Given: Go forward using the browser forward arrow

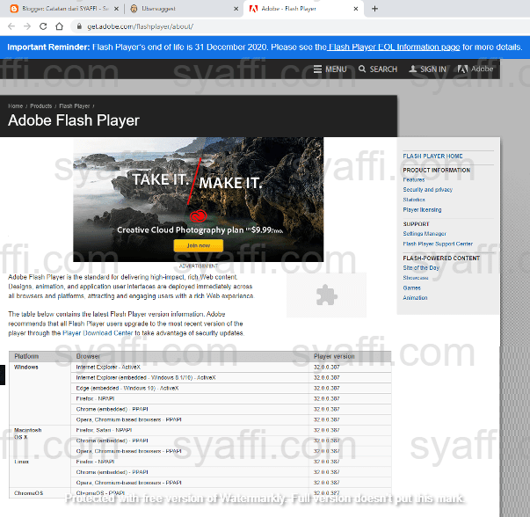Looking at the screenshot, I should pyautogui.click(x=27, y=26).
